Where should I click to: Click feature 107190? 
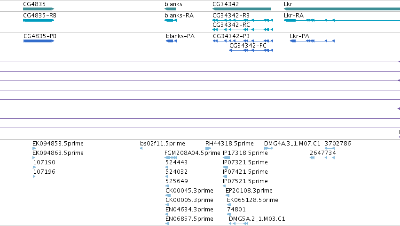click(x=44, y=162)
